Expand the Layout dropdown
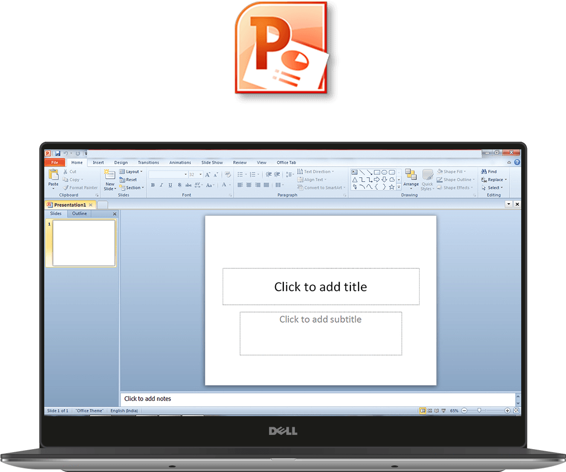The width and height of the screenshot is (566, 472). click(x=131, y=172)
